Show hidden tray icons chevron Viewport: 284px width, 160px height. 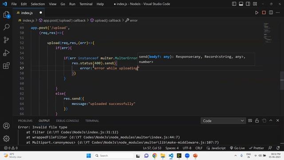[x=236, y=156]
